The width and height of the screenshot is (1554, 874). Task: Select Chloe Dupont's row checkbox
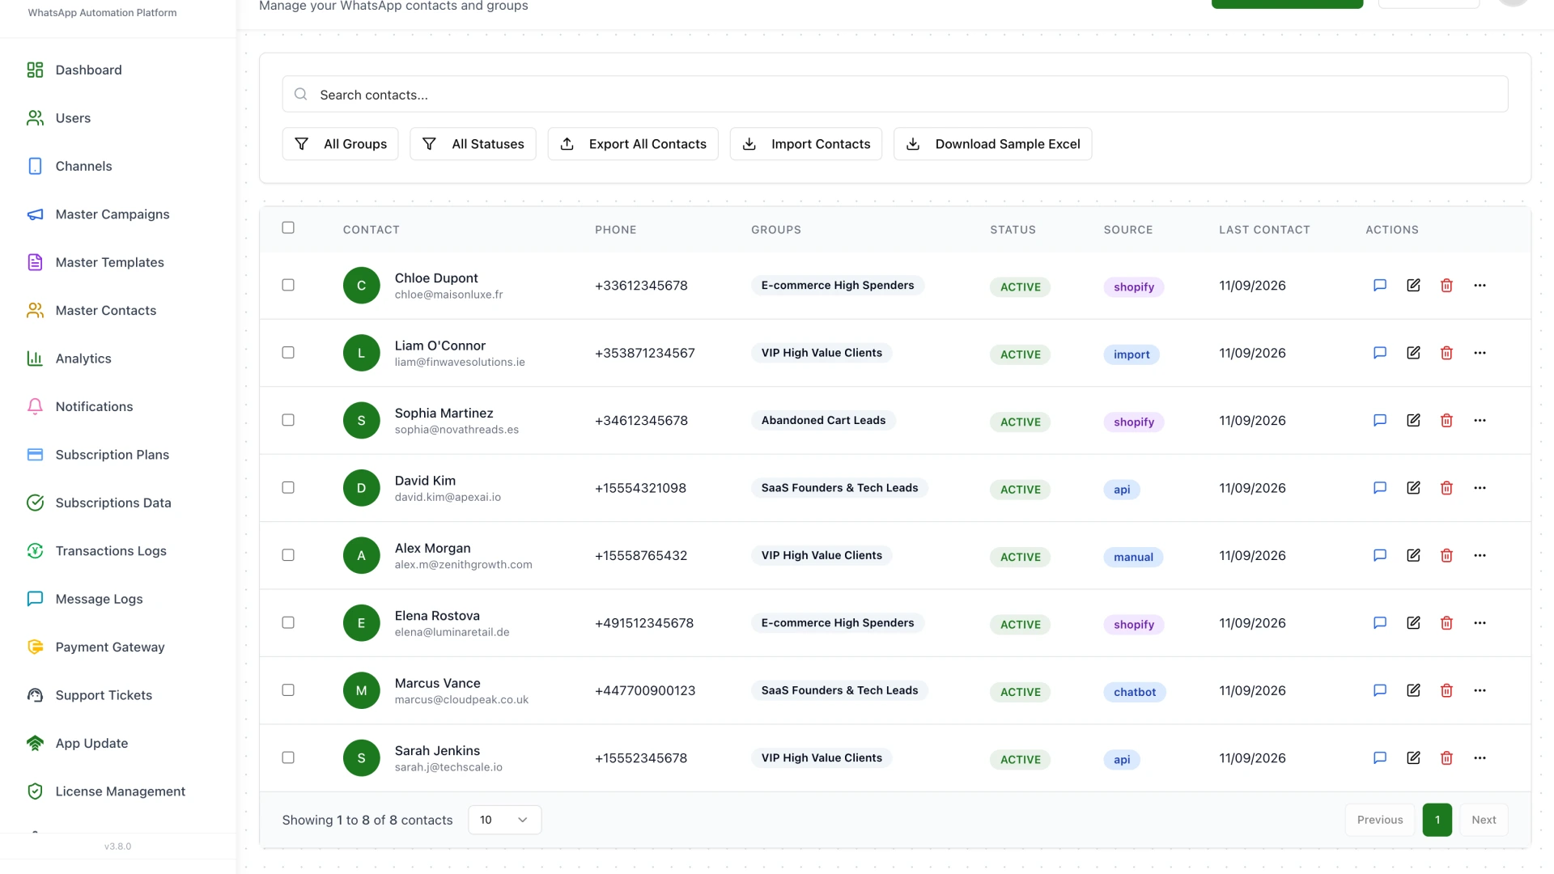point(288,285)
